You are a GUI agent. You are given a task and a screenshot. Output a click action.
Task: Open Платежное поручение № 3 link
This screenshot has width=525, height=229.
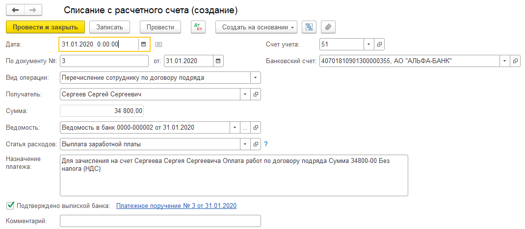[176, 206]
